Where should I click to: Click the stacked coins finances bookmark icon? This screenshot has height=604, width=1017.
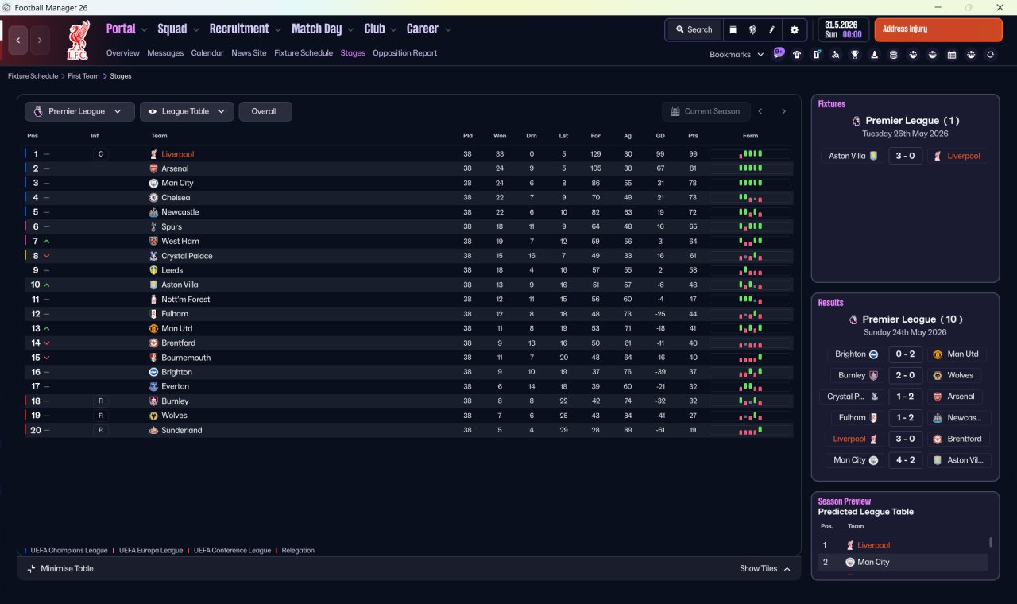coord(894,55)
